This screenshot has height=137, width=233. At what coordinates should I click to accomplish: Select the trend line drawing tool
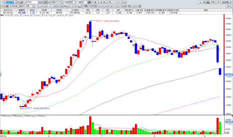(x=36, y=6)
